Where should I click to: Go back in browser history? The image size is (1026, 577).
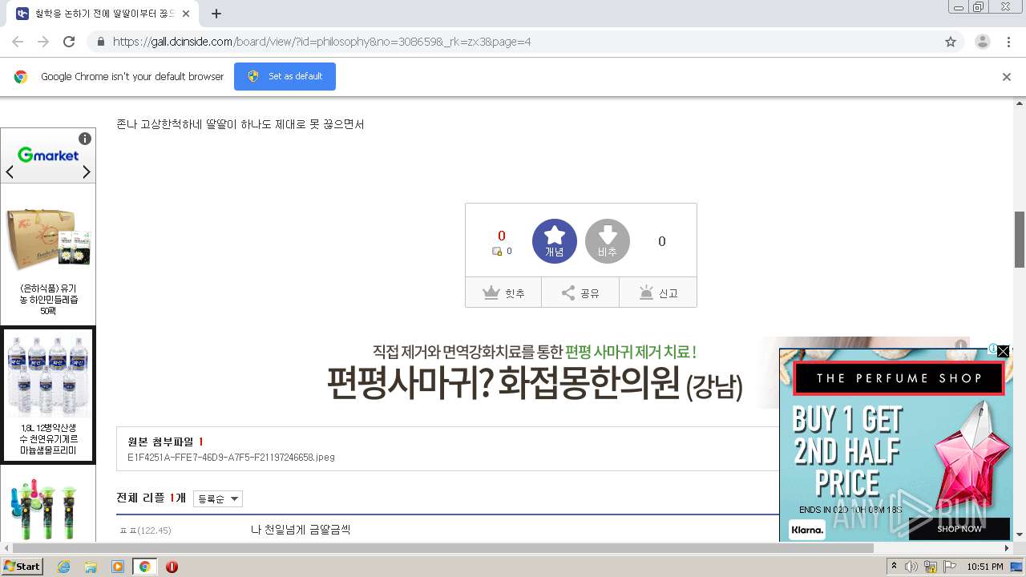(x=18, y=42)
